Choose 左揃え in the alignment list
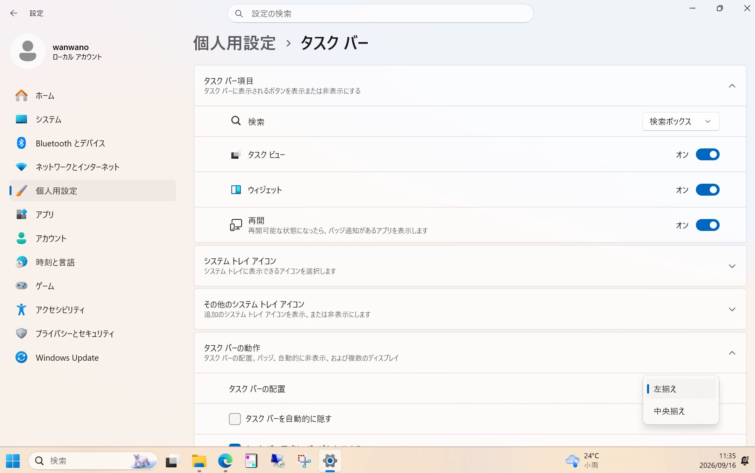This screenshot has width=755, height=473. click(x=681, y=389)
